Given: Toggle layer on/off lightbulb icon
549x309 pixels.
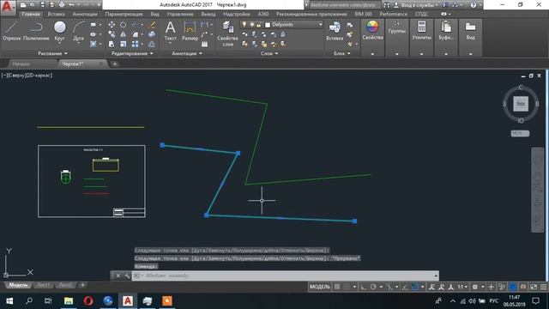Looking at the screenshot, I should click(244, 25).
